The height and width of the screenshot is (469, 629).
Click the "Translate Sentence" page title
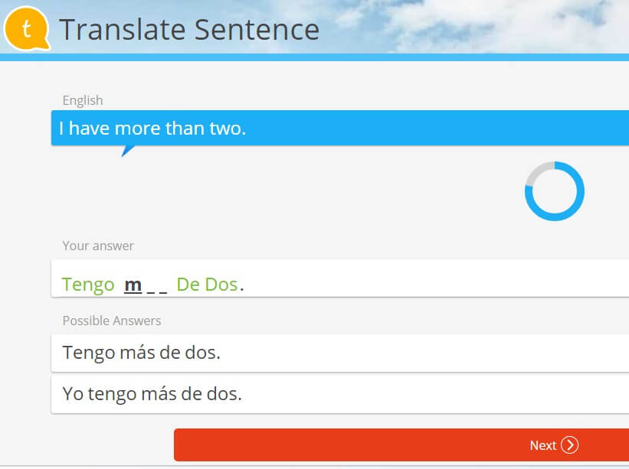tap(189, 30)
